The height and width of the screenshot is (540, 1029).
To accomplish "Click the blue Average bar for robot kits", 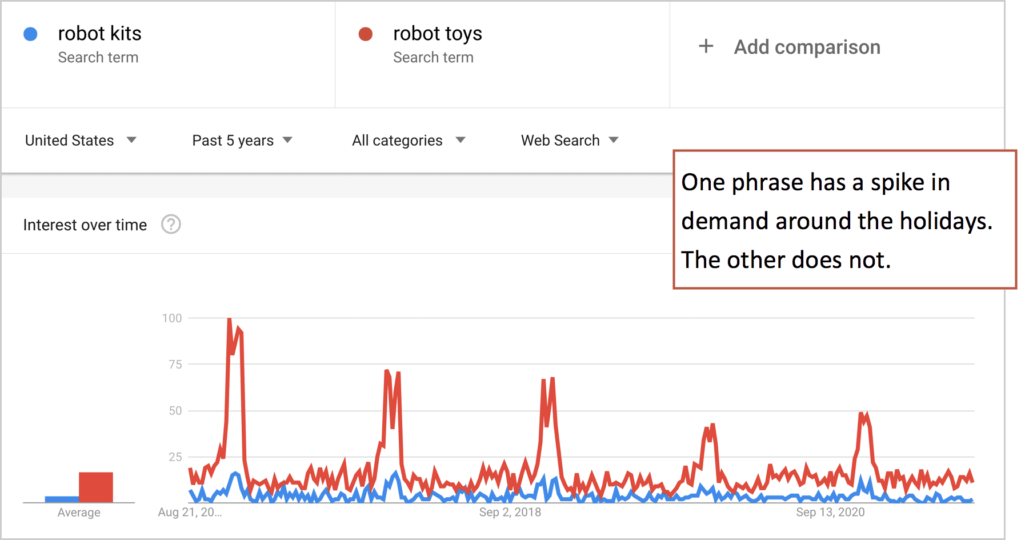I will [62, 499].
